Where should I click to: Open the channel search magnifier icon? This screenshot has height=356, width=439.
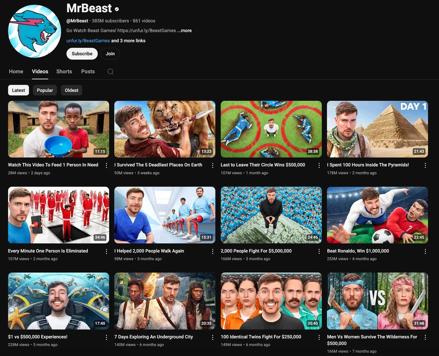[110, 71]
